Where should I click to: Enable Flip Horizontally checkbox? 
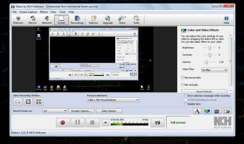[182, 77]
